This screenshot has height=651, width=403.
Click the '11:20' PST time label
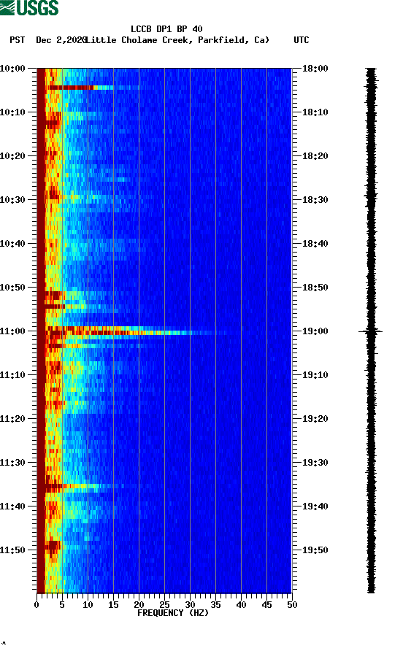coord(12,418)
